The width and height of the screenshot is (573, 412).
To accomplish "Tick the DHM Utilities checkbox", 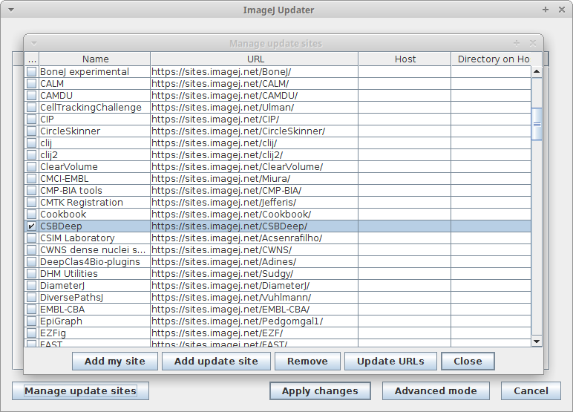I will pos(31,274).
